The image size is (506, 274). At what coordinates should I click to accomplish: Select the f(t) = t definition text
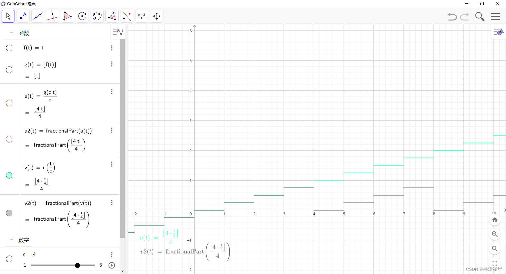pyautogui.click(x=33, y=48)
